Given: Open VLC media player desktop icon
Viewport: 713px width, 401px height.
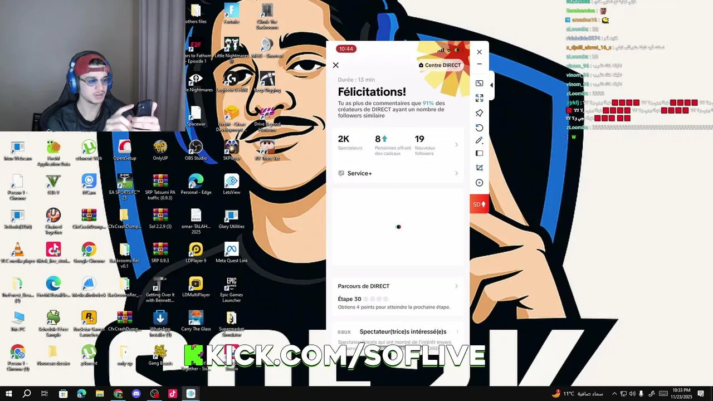Looking at the screenshot, I should [x=17, y=253].
